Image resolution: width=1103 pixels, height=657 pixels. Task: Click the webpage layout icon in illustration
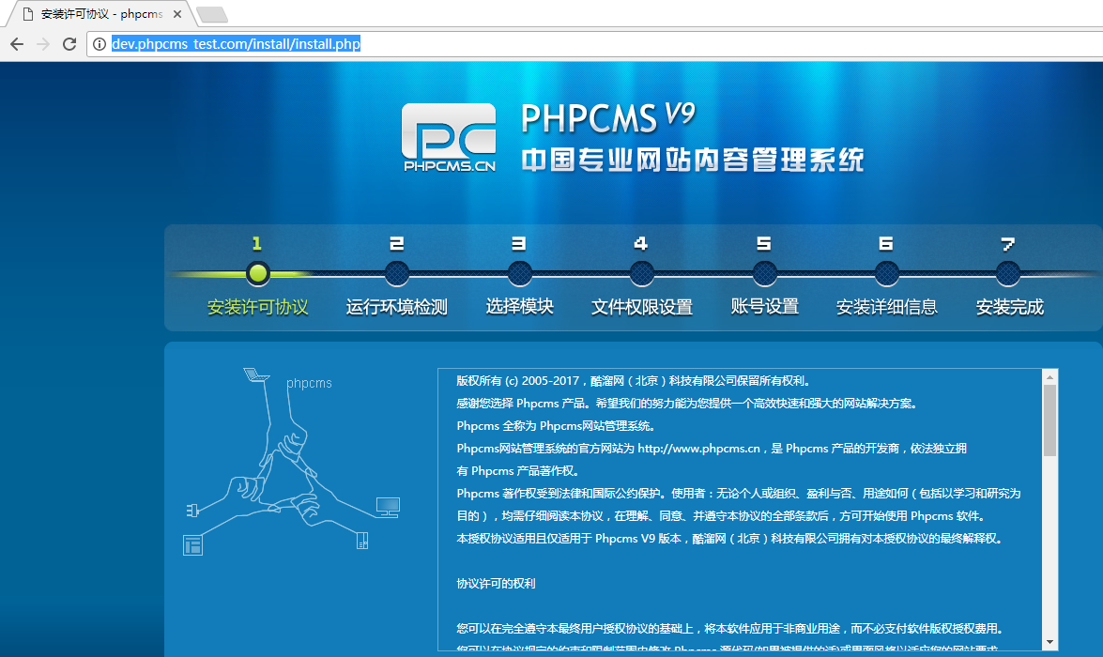click(192, 545)
